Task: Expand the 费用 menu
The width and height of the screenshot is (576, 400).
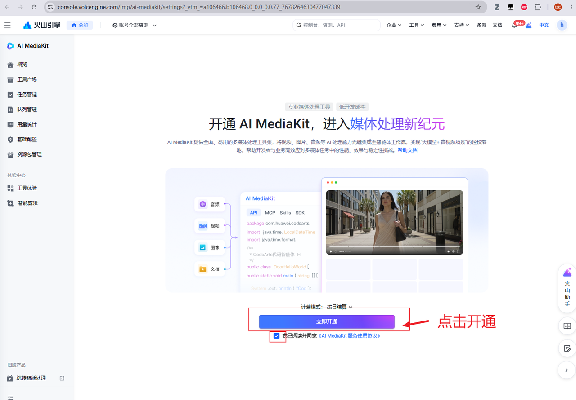Action: pos(439,25)
